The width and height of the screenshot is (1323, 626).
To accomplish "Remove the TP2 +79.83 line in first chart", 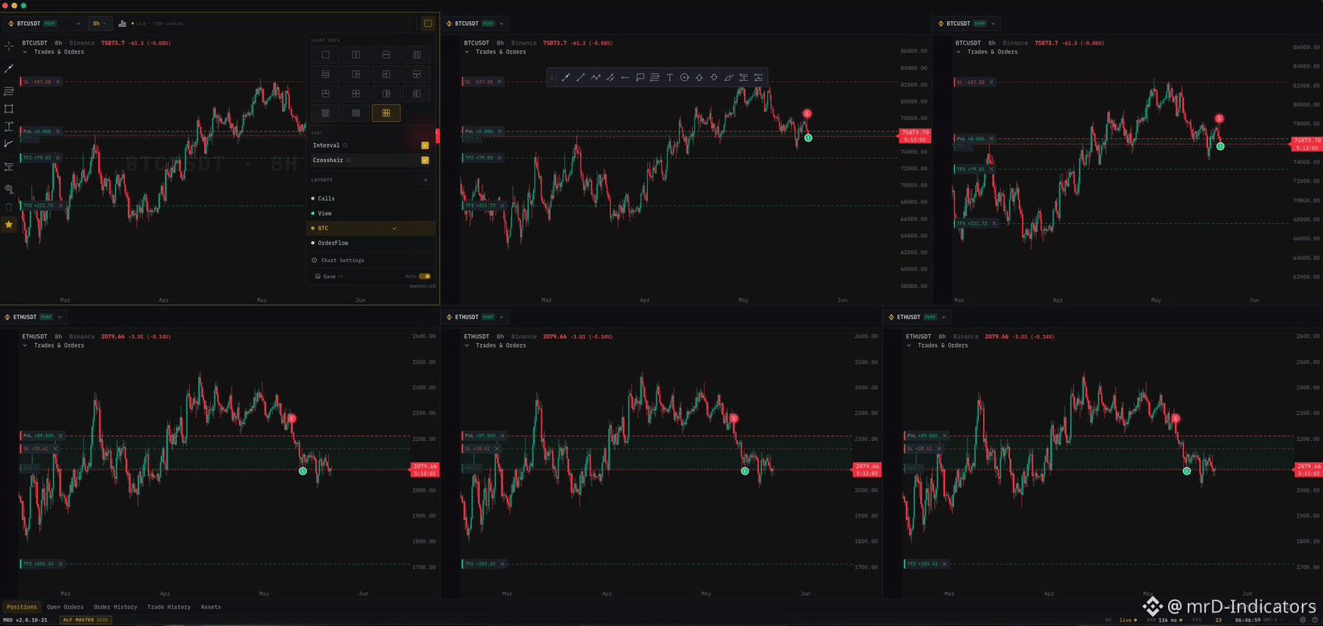I will click(x=57, y=158).
